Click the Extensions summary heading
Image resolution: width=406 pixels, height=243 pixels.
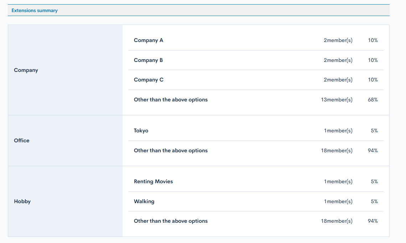click(35, 11)
